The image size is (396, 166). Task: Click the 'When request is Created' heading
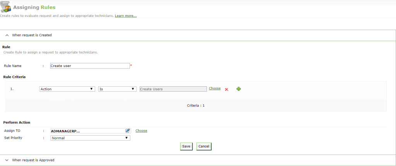tap(32, 35)
